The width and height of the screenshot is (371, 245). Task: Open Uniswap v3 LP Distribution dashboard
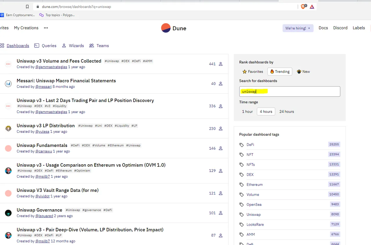[46, 126]
